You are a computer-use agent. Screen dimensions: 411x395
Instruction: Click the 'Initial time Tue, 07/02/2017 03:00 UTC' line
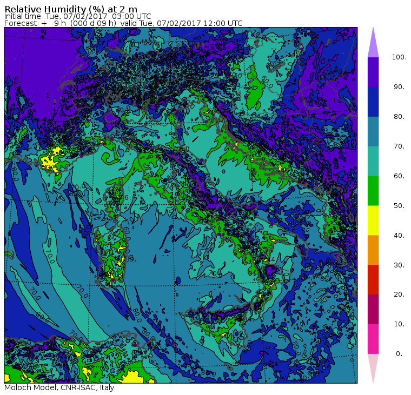(77, 16)
